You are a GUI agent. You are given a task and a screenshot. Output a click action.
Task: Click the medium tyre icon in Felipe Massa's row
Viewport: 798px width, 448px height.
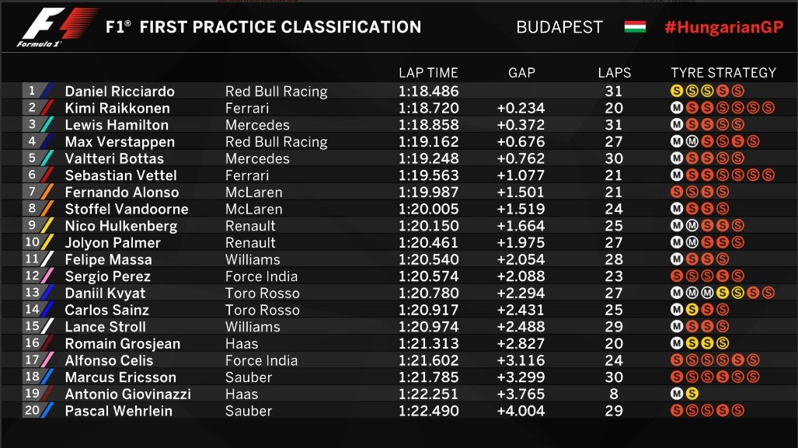tap(677, 260)
